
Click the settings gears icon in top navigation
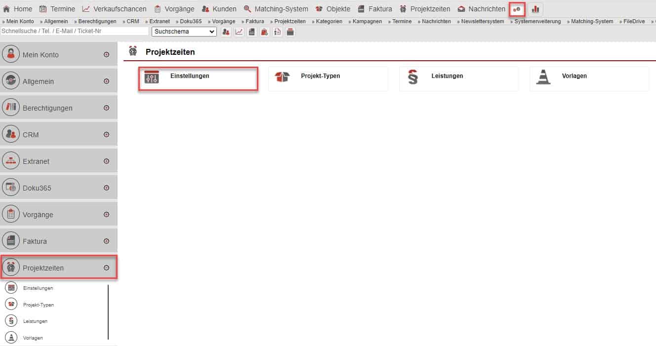[x=517, y=9]
